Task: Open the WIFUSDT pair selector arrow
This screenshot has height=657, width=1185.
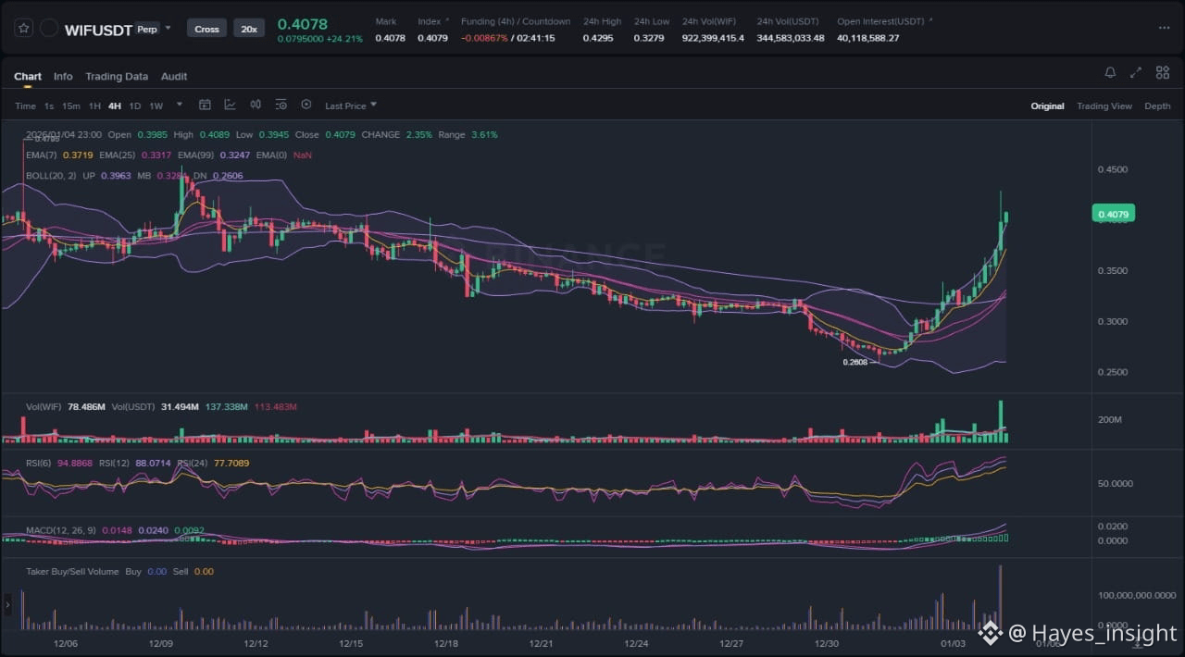Action: [x=168, y=29]
